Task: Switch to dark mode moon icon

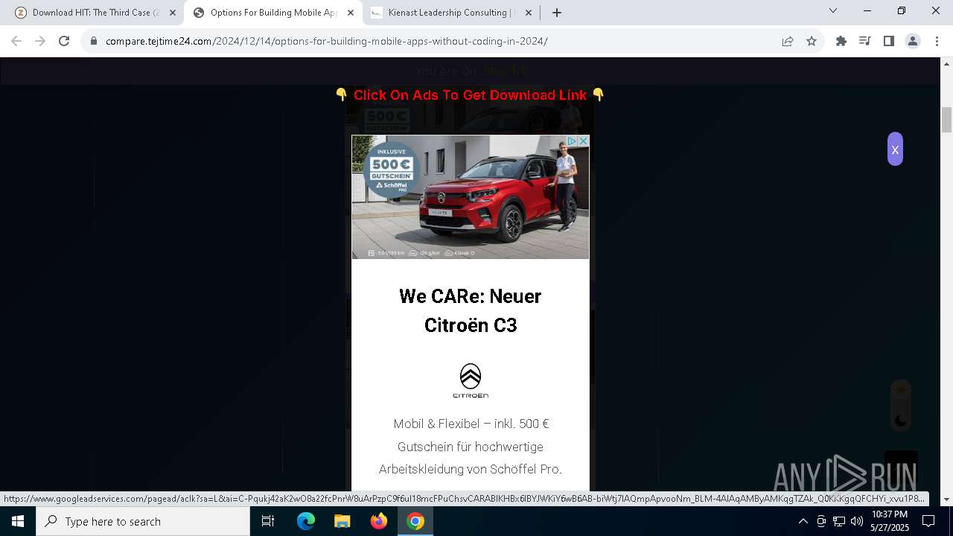Action: click(901, 421)
